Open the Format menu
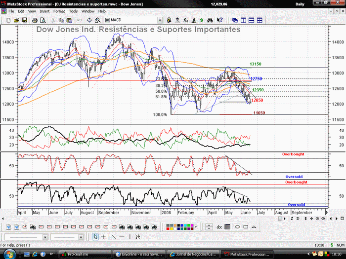 [59, 11]
